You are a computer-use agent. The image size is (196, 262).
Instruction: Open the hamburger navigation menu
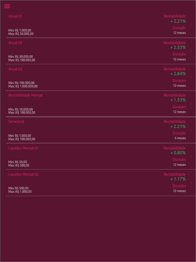(x=7, y=6)
